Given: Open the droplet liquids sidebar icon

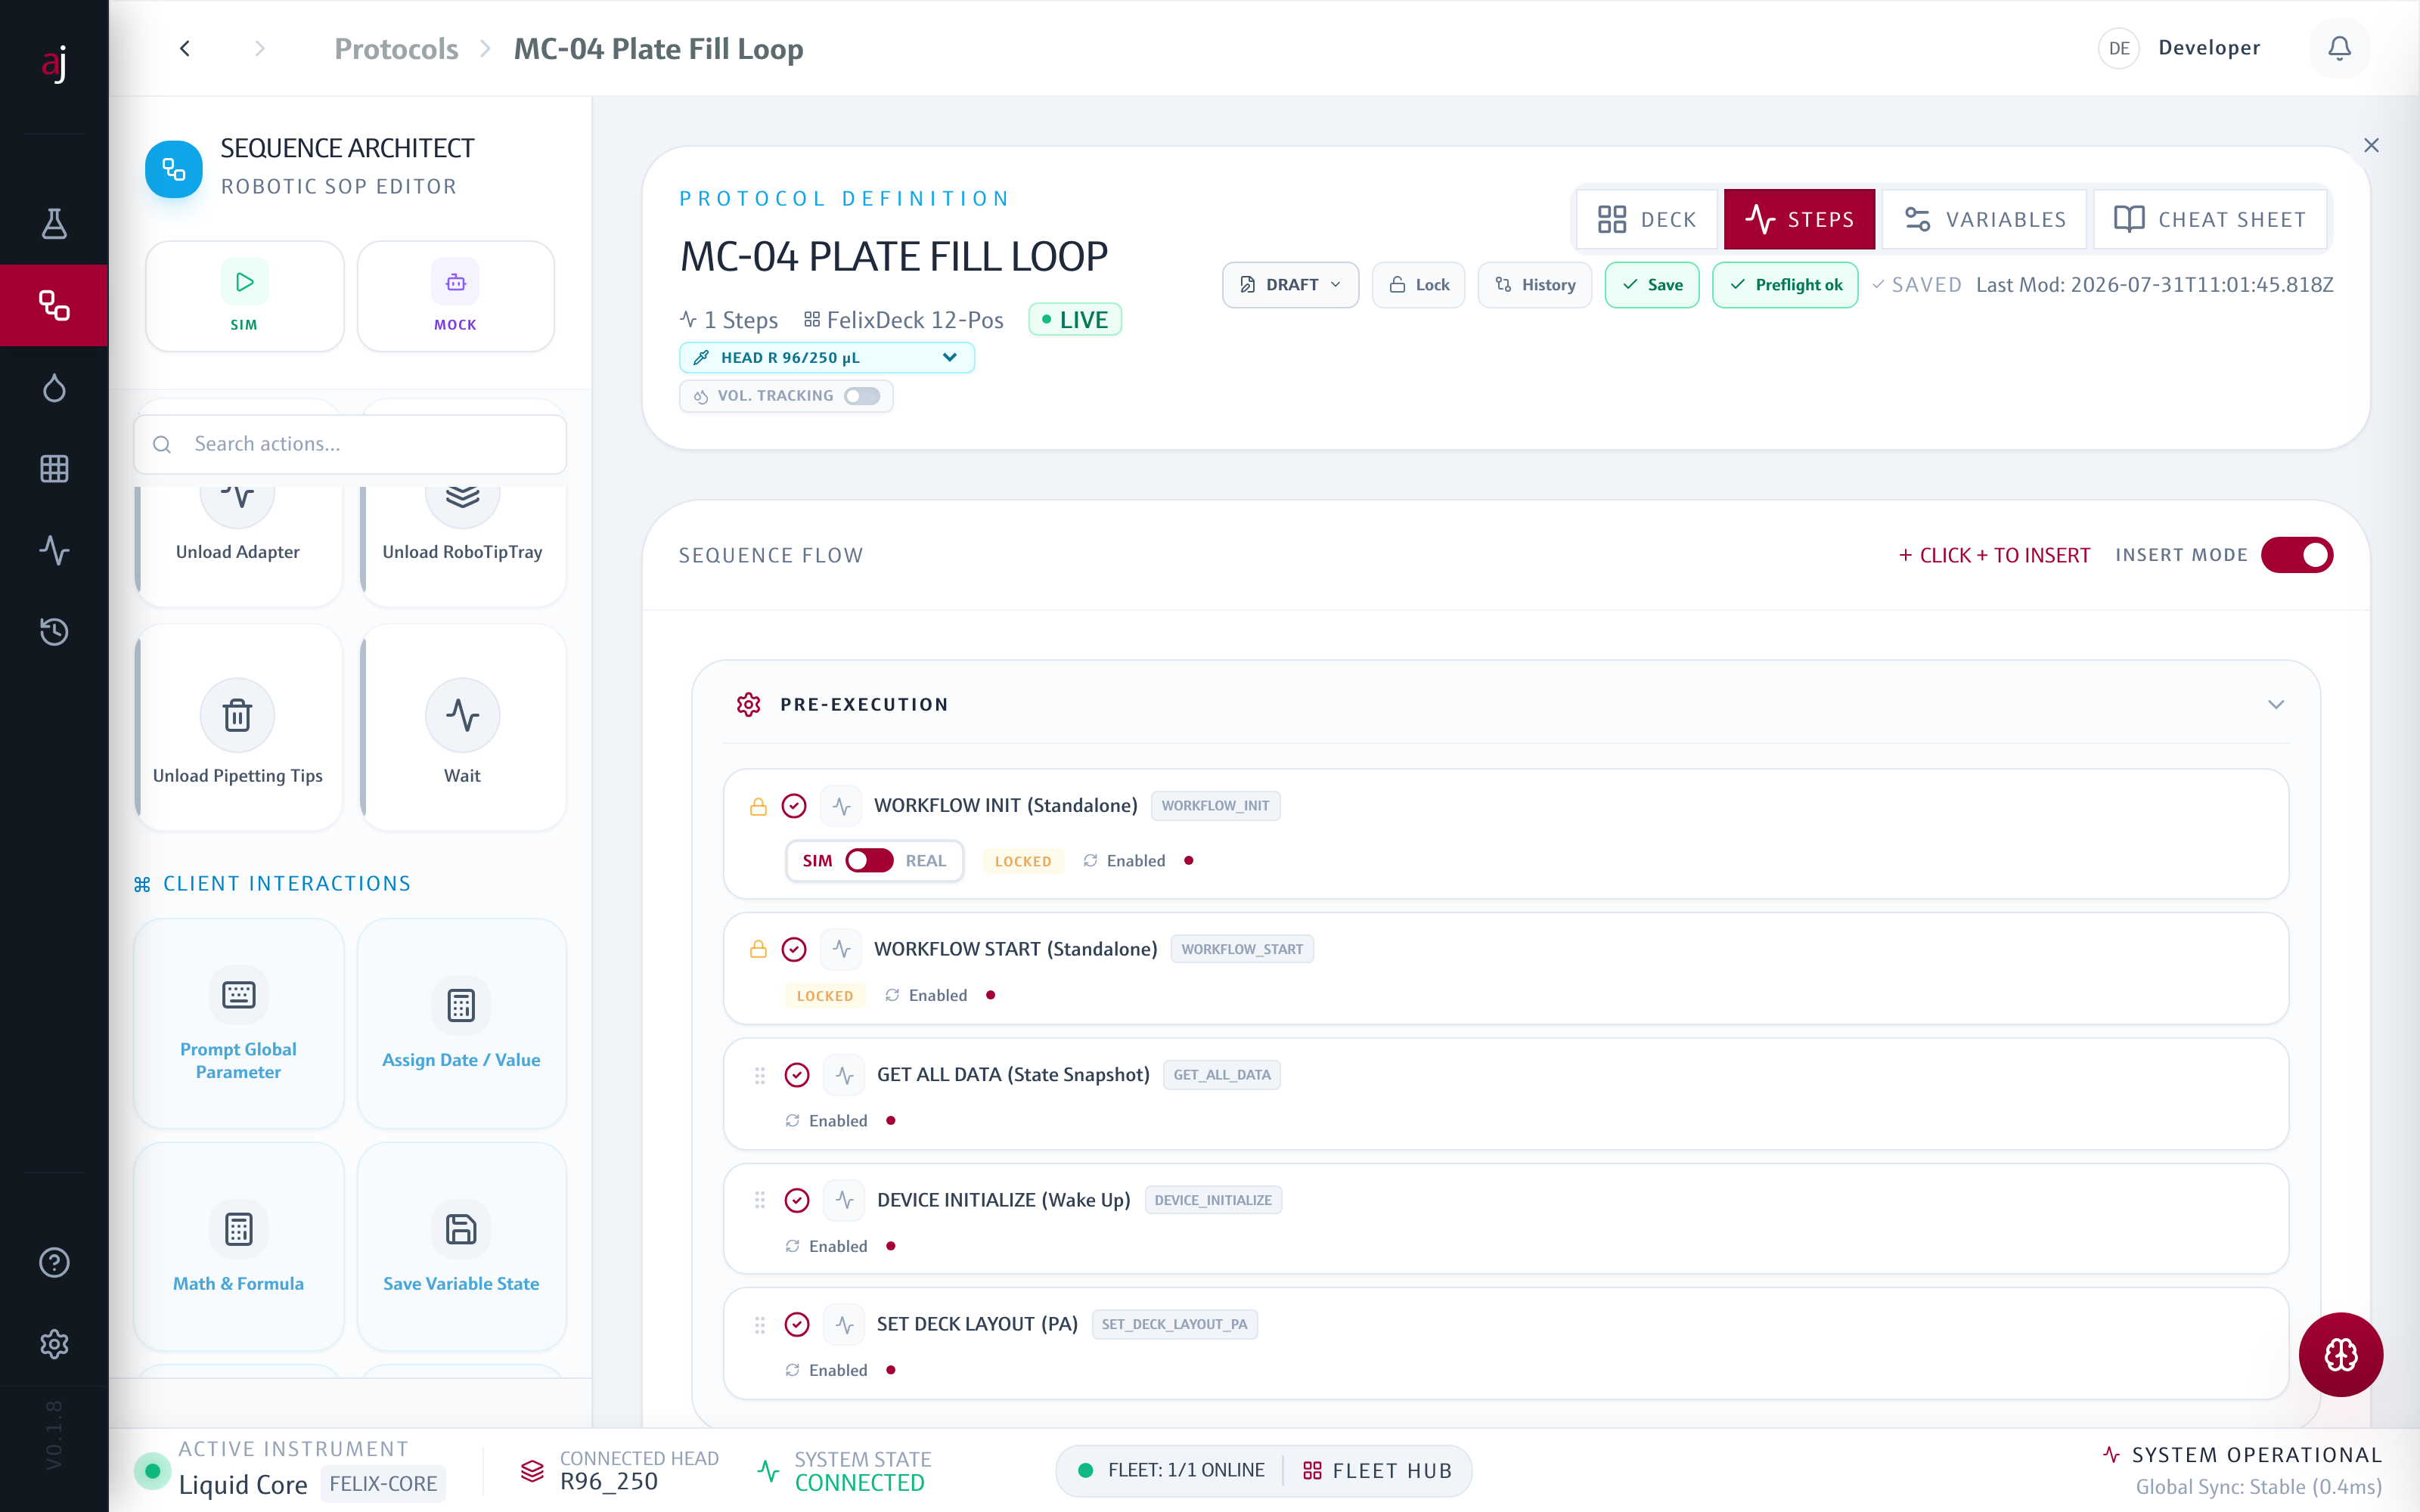Looking at the screenshot, I should click(x=54, y=387).
